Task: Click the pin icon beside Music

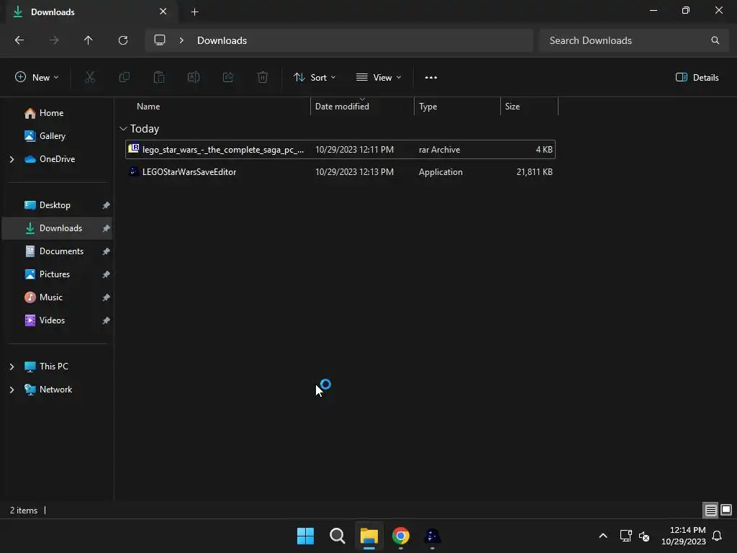Action: tap(107, 297)
